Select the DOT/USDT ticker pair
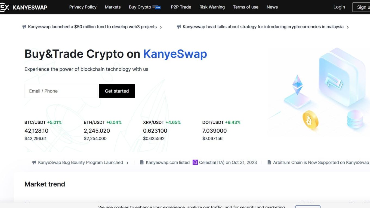 (213, 122)
